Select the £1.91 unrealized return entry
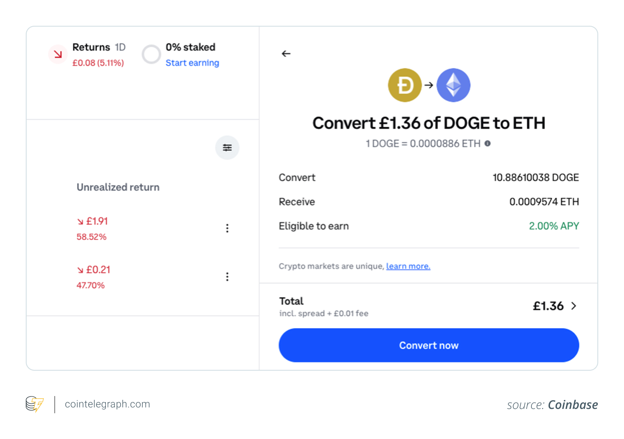This screenshot has width=624, height=439. point(92,229)
